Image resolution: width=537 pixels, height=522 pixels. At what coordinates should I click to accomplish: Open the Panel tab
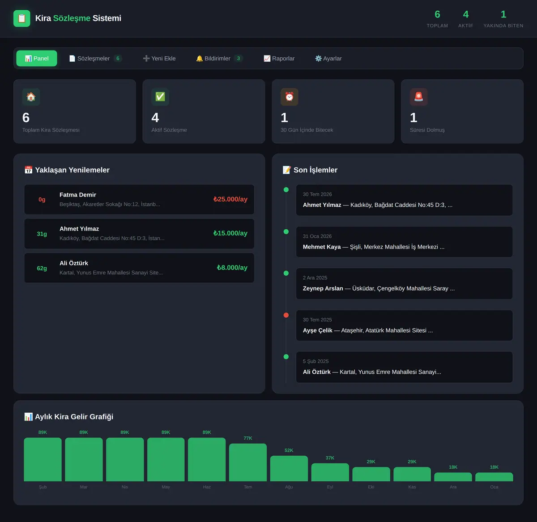[x=37, y=59]
